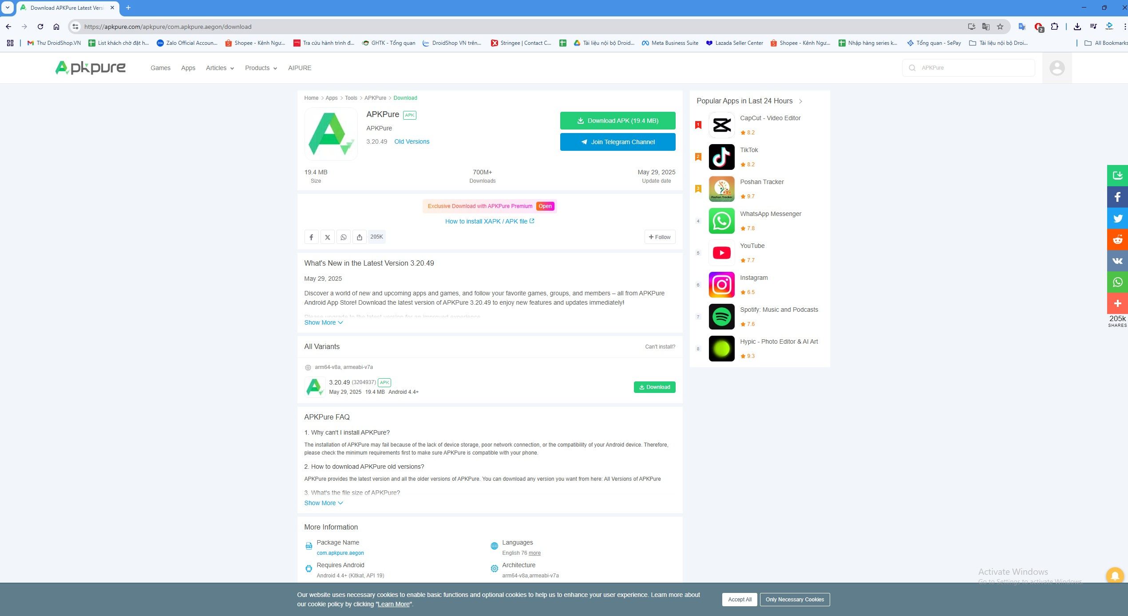Click Download APK (19.4 MB) button

[x=617, y=121]
